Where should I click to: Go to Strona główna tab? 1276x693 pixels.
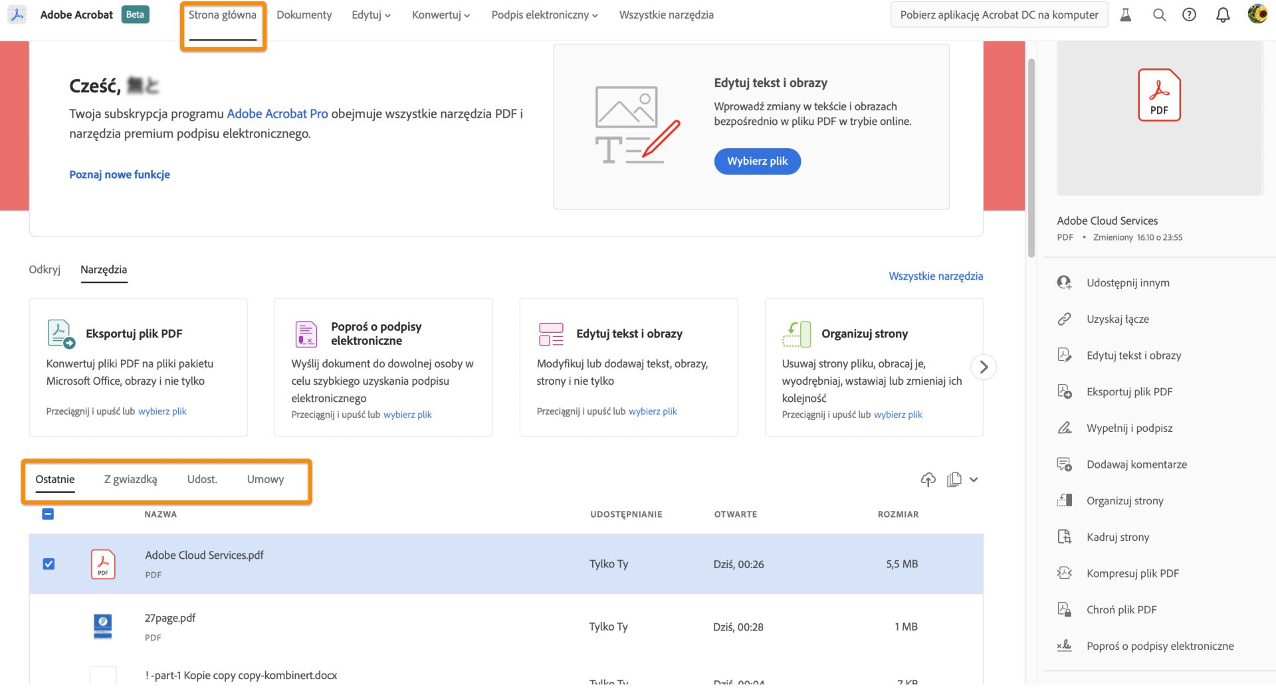click(222, 15)
